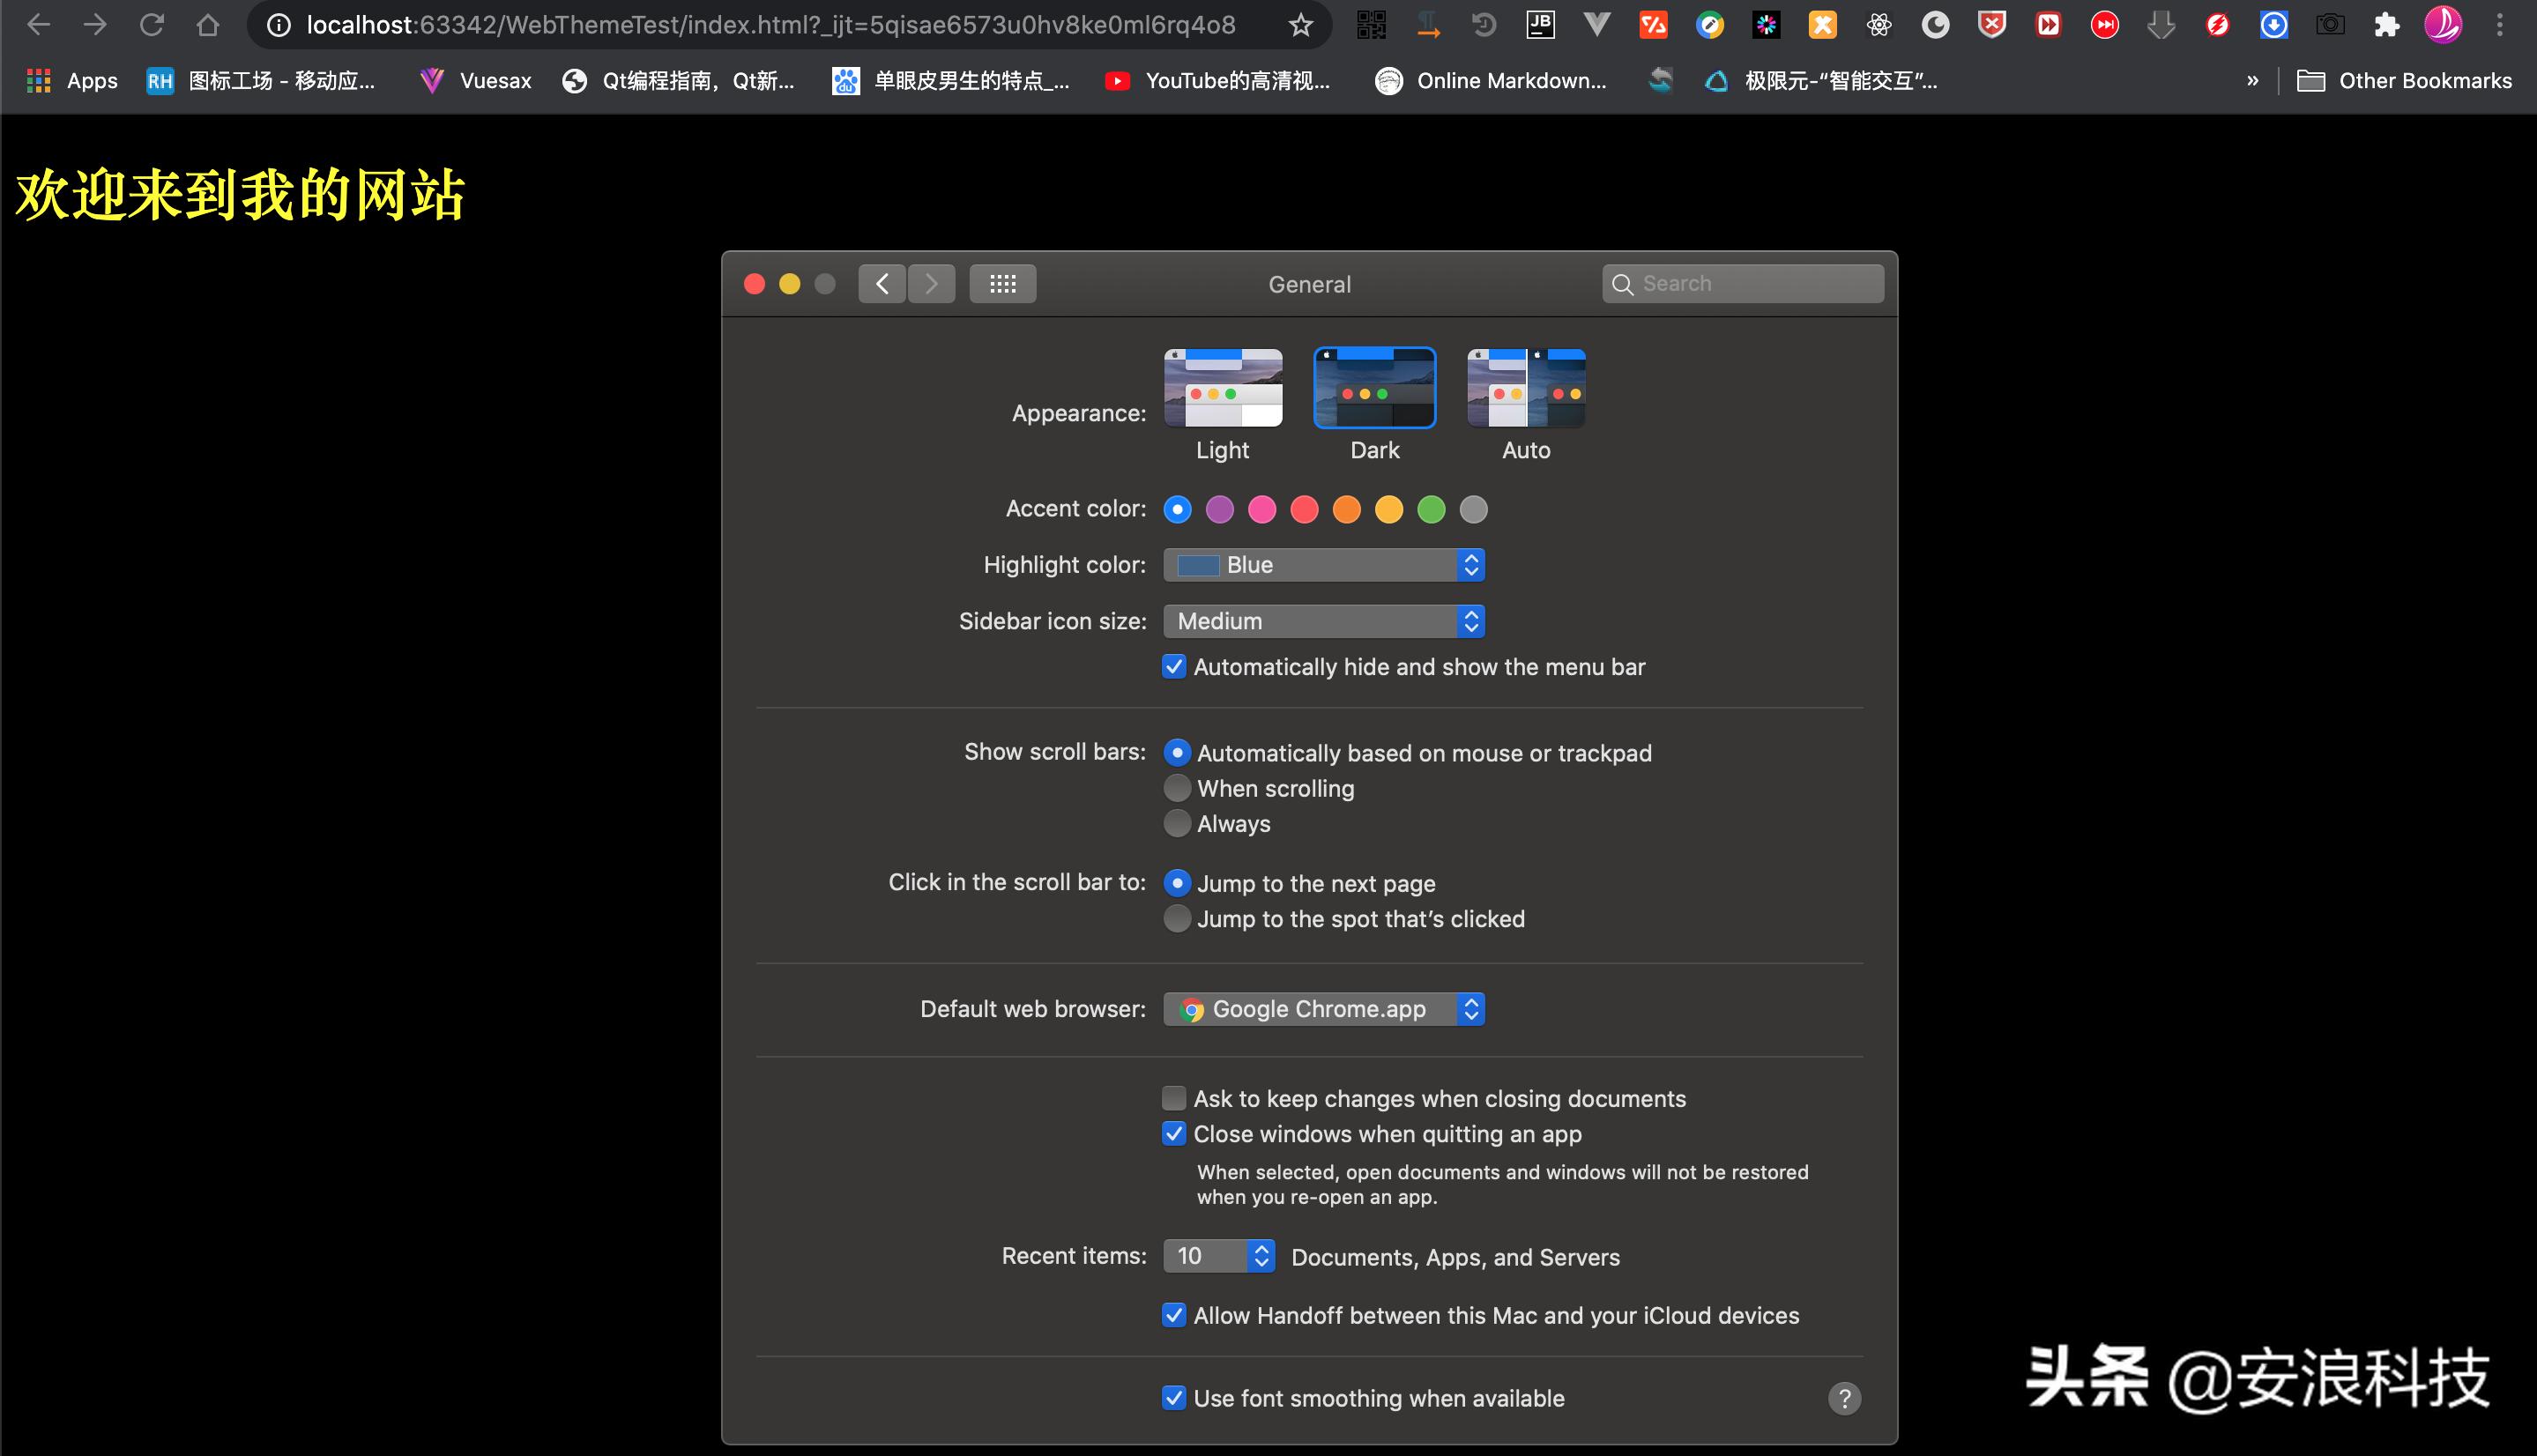Click the QR code extension icon

[1371, 25]
